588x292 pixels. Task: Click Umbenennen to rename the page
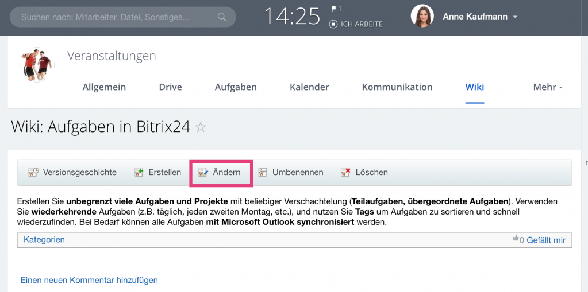[x=298, y=172]
